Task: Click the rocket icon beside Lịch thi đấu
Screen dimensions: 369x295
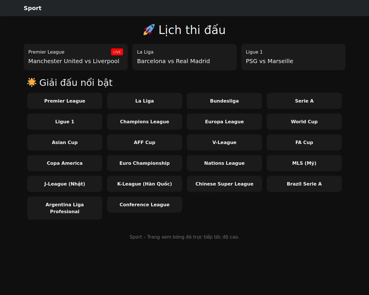Action: tap(149, 30)
